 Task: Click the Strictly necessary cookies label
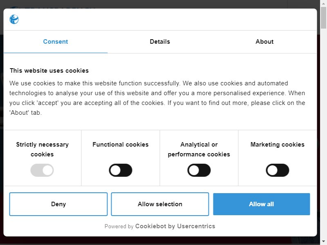pos(42,149)
